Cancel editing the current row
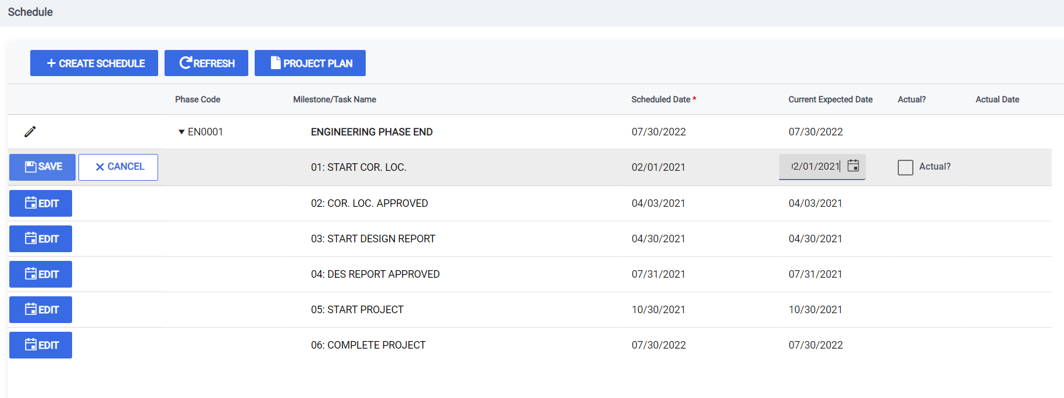Image resolution: width=1064 pixels, height=398 pixels. click(x=118, y=167)
